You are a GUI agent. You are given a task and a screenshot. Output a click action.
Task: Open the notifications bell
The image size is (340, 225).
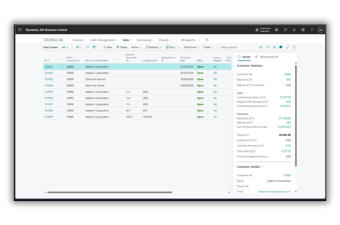pyautogui.click(x=294, y=30)
